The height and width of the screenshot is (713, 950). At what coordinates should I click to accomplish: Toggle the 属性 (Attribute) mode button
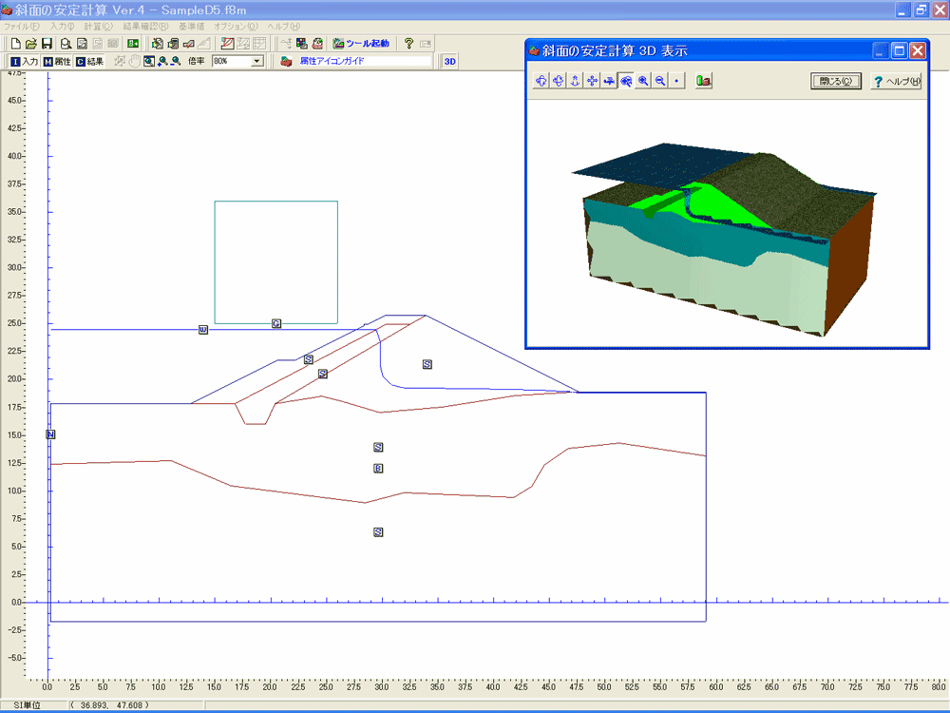[x=56, y=62]
